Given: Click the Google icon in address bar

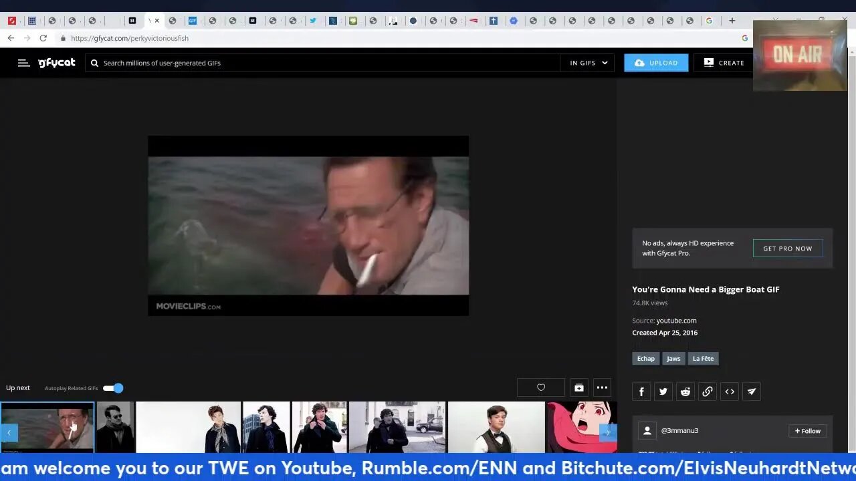Looking at the screenshot, I should [x=744, y=38].
